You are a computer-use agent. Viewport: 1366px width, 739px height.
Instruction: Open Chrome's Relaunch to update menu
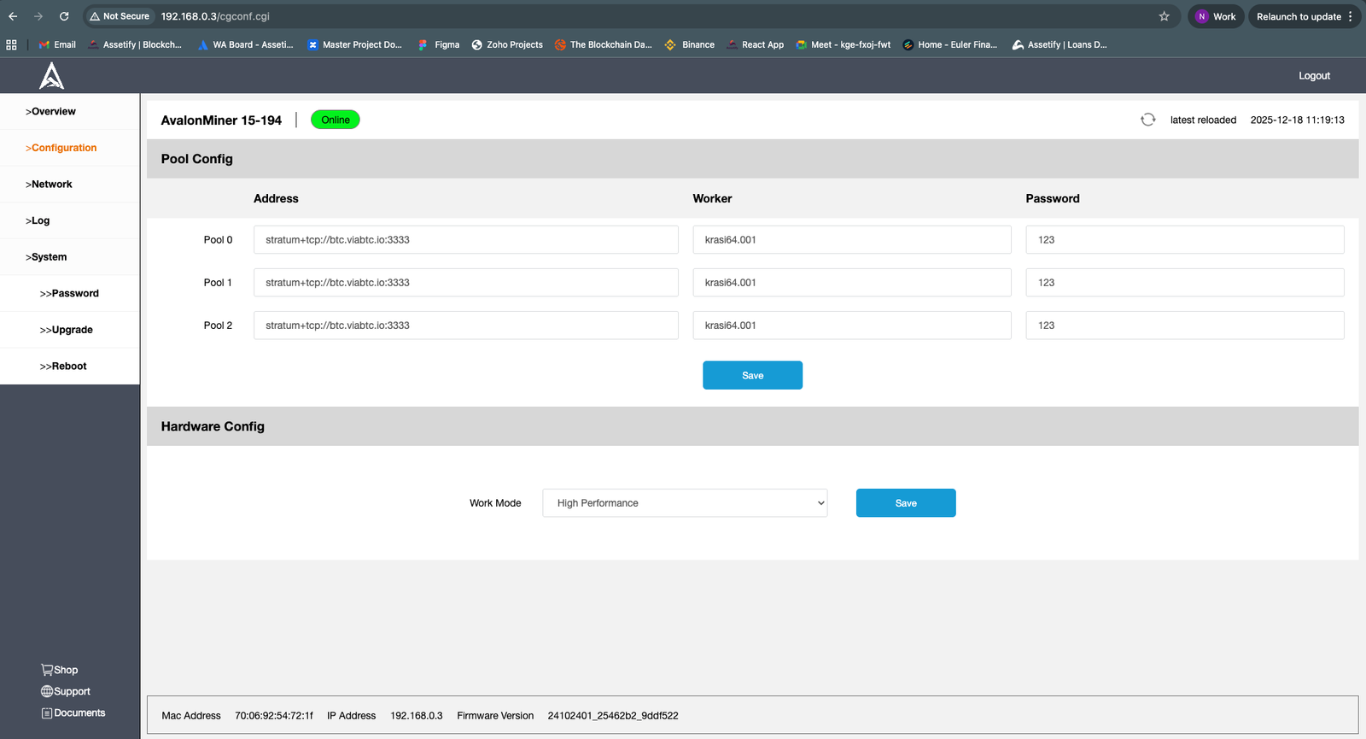point(1304,16)
